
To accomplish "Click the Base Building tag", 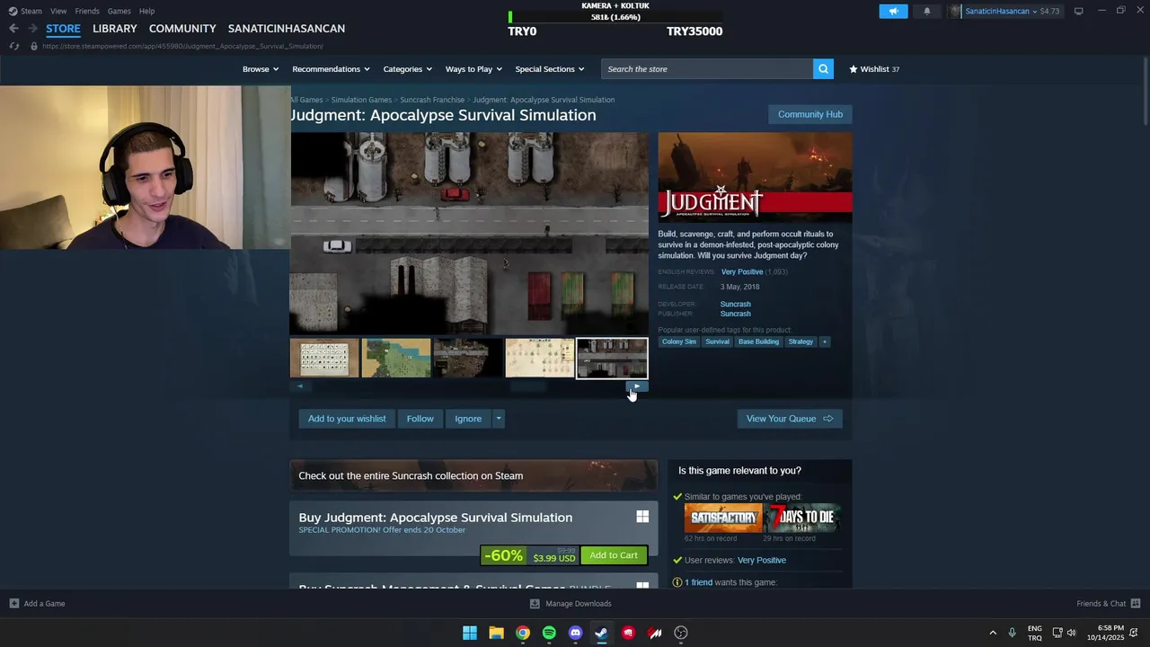I will [x=758, y=341].
